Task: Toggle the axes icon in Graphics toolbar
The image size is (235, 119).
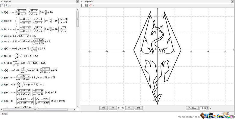Action: 82,5
